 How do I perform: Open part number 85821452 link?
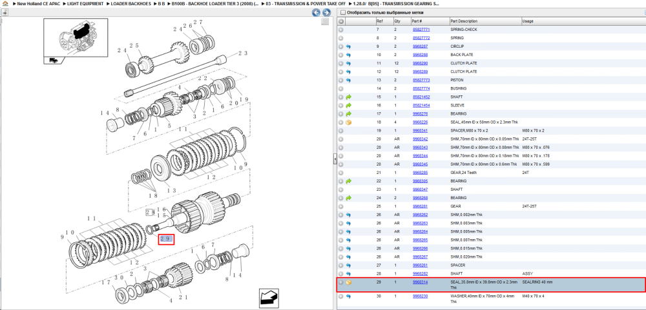click(421, 97)
